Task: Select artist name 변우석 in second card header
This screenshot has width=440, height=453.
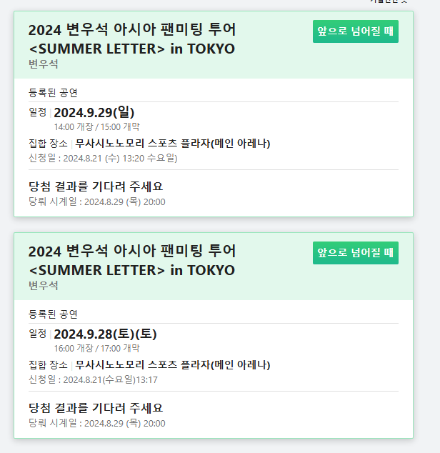Action: [44, 286]
